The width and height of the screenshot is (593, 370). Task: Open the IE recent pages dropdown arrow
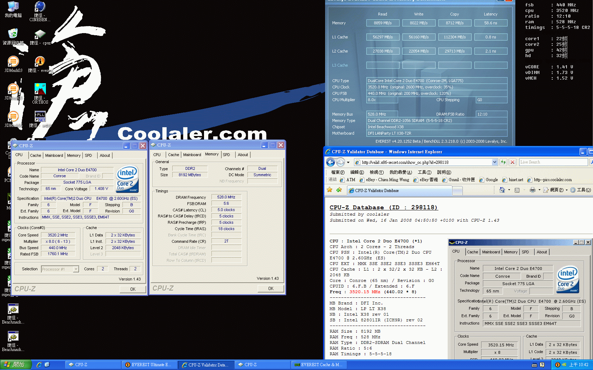click(x=348, y=162)
